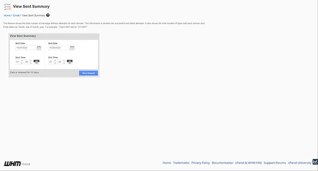This screenshot has height=171, width=318.
Task: Decrease the End Time minute value
Action: (x=64, y=63)
